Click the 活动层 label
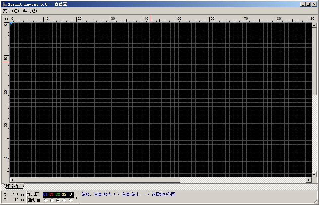Image resolution: width=319 pixels, height=205 pixels. [x=34, y=200]
